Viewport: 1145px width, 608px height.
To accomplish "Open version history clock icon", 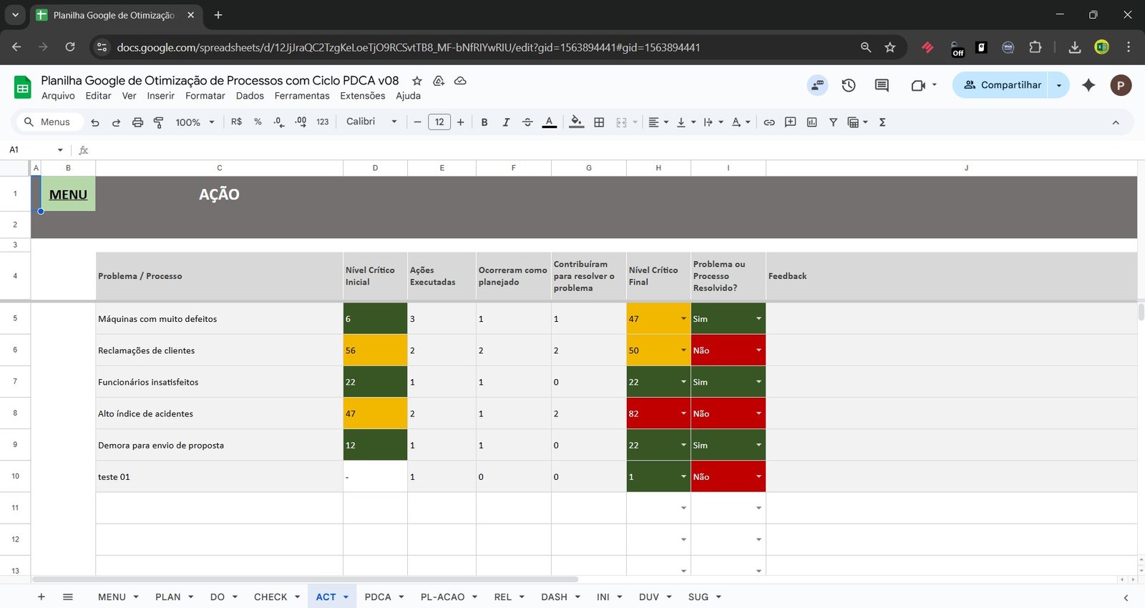I will pyautogui.click(x=849, y=85).
